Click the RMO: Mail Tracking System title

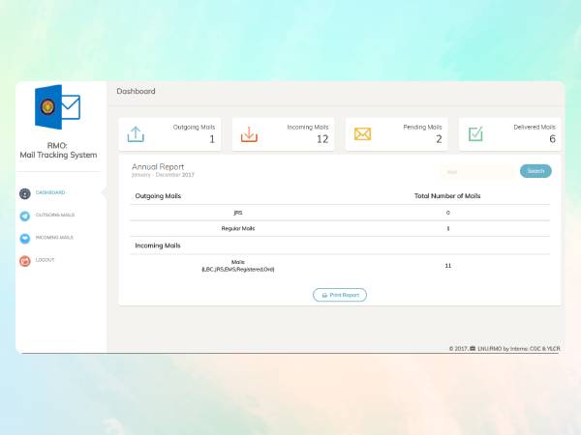58,151
